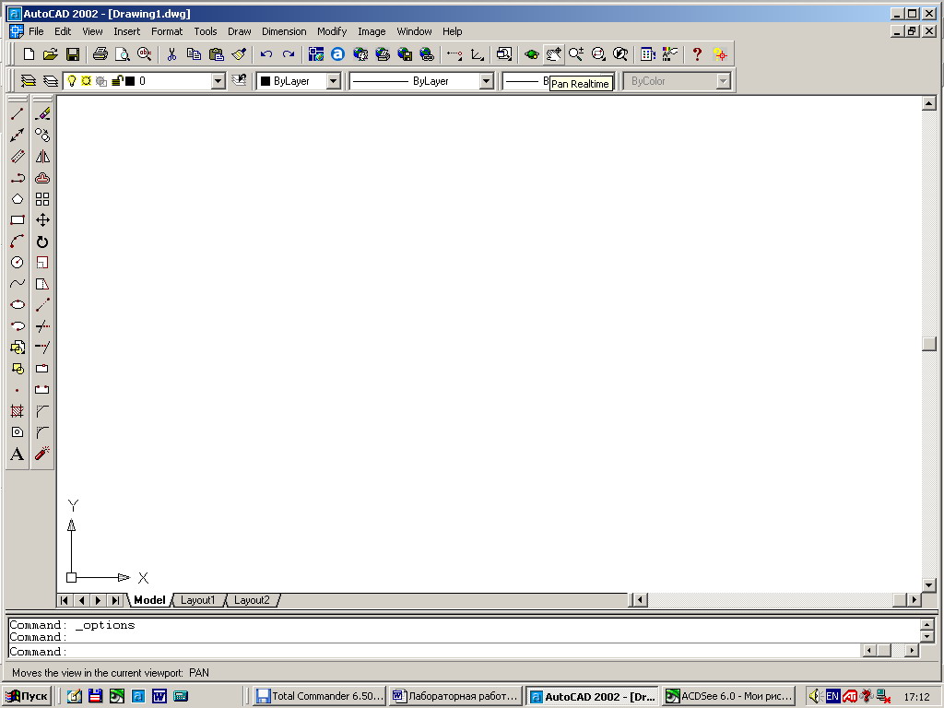
Task: Select the Polygon draw tool
Action: coord(18,199)
